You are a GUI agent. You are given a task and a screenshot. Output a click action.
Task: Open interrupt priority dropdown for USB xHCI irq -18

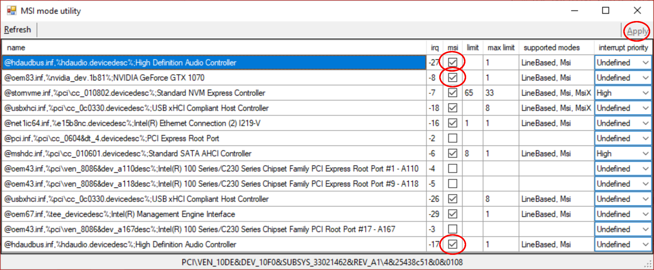(x=623, y=108)
